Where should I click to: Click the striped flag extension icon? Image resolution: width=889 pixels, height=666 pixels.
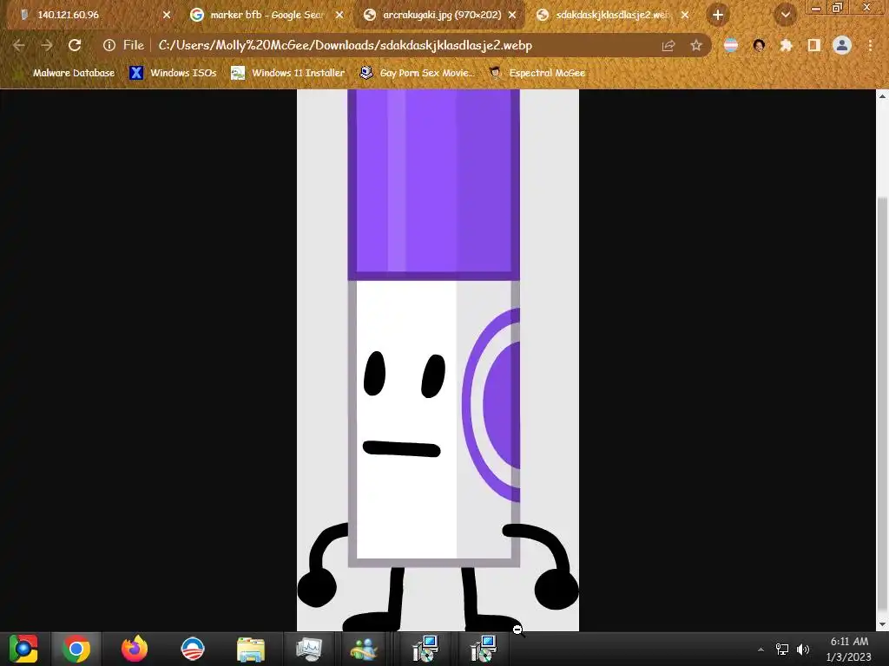(x=731, y=45)
